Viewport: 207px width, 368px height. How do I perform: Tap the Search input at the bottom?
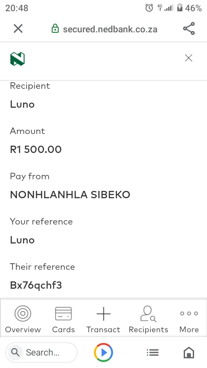click(x=41, y=352)
